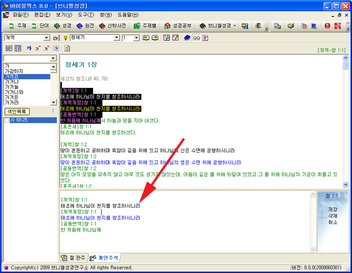This screenshot has width=352, height=273.
Task: Click the 브니엘성경 toolbar button
Action: pyautogui.click(x=215, y=26)
